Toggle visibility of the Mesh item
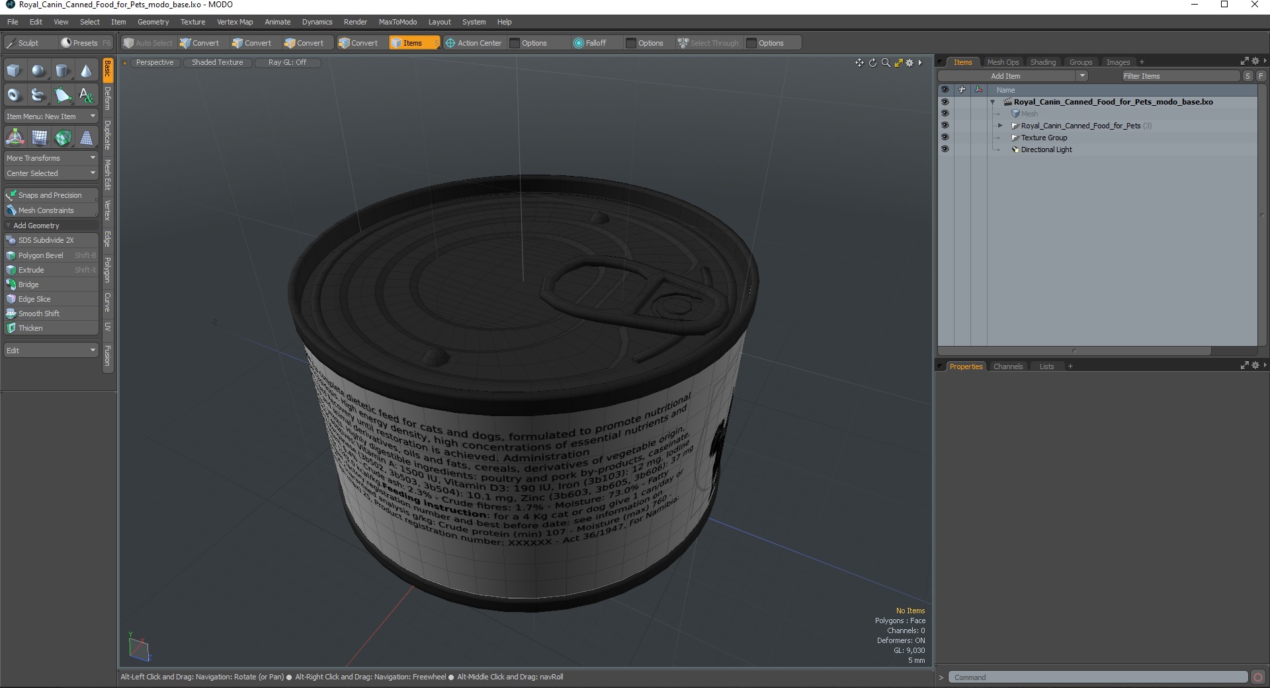This screenshot has height=688, width=1270. (945, 113)
